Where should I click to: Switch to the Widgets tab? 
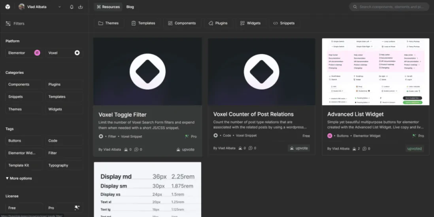click(x=250, y=23)
